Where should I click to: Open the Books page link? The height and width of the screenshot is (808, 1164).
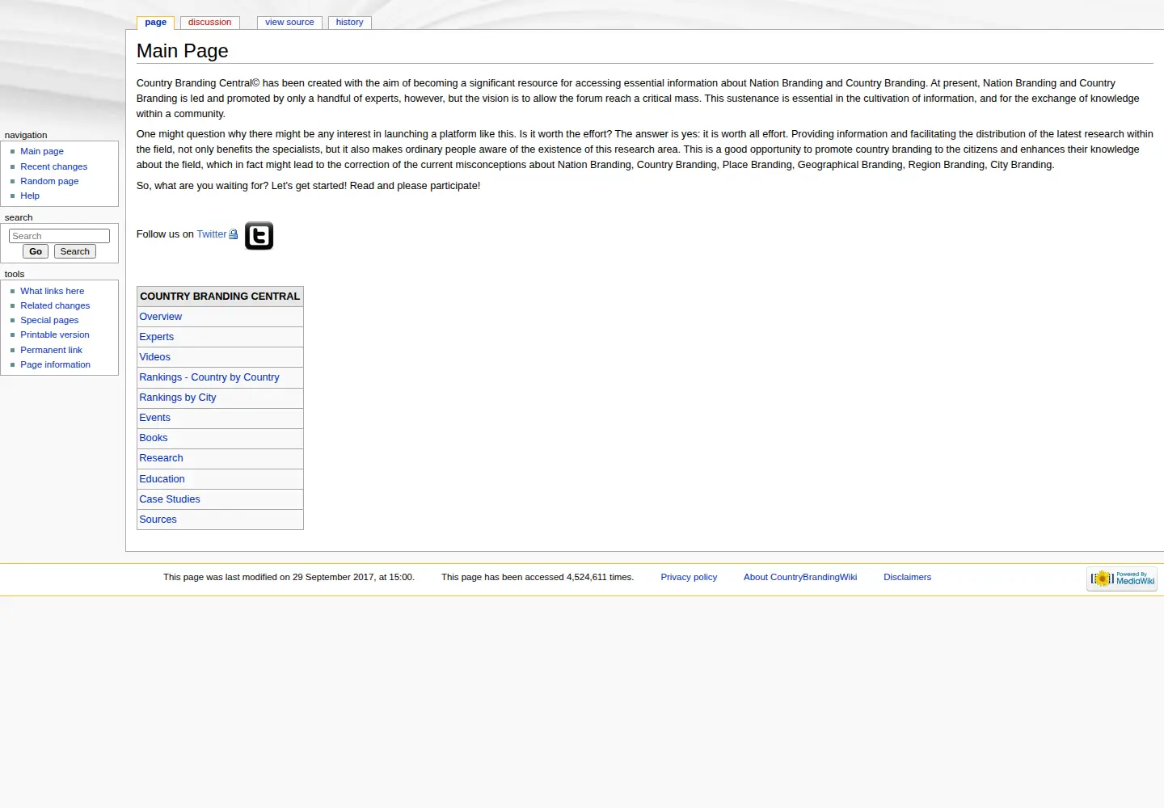coord(154,438)
